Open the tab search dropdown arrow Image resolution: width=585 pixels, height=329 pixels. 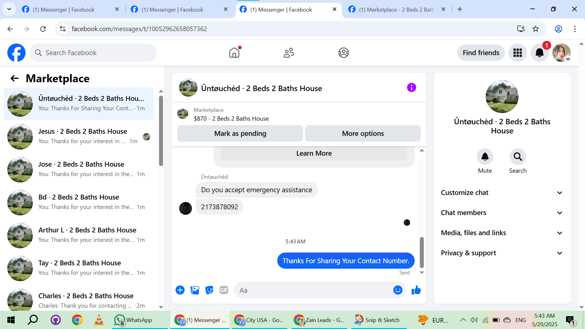tap(9, 9)
